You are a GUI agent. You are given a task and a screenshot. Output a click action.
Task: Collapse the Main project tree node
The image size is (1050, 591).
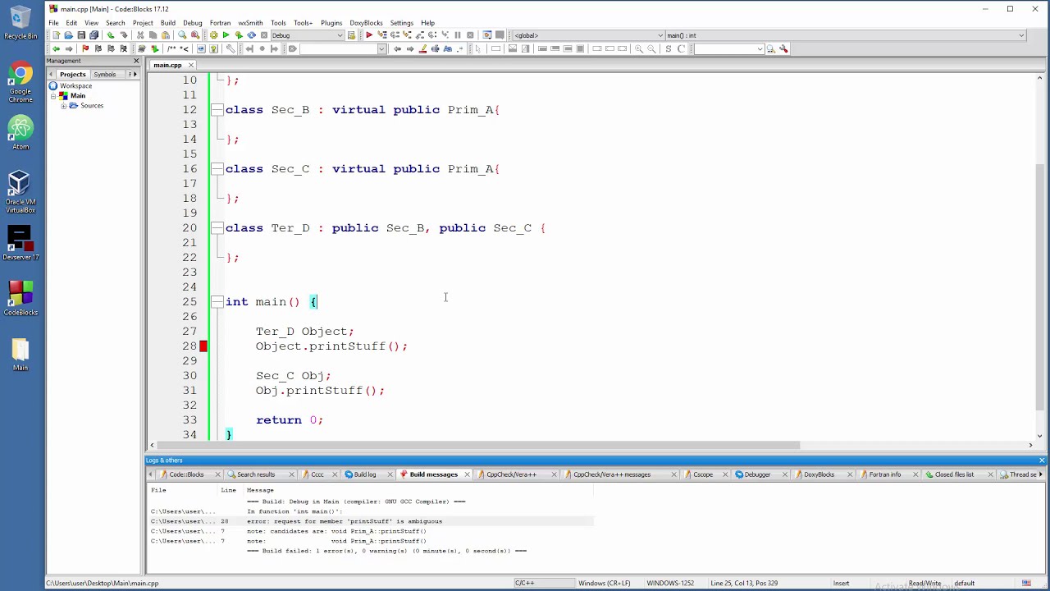[53, 96]
